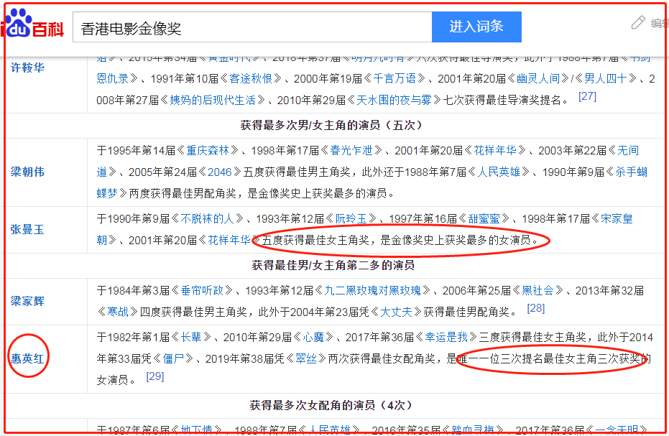This screenshot has width=669, height=436.
Task: Open the 梁家辉 name link
Action: click(x=27, y=301)
